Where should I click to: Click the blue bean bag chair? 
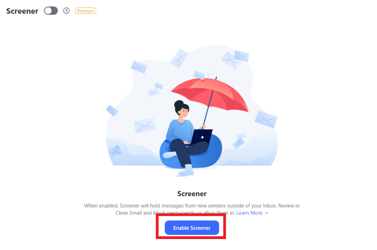point(191,151)
